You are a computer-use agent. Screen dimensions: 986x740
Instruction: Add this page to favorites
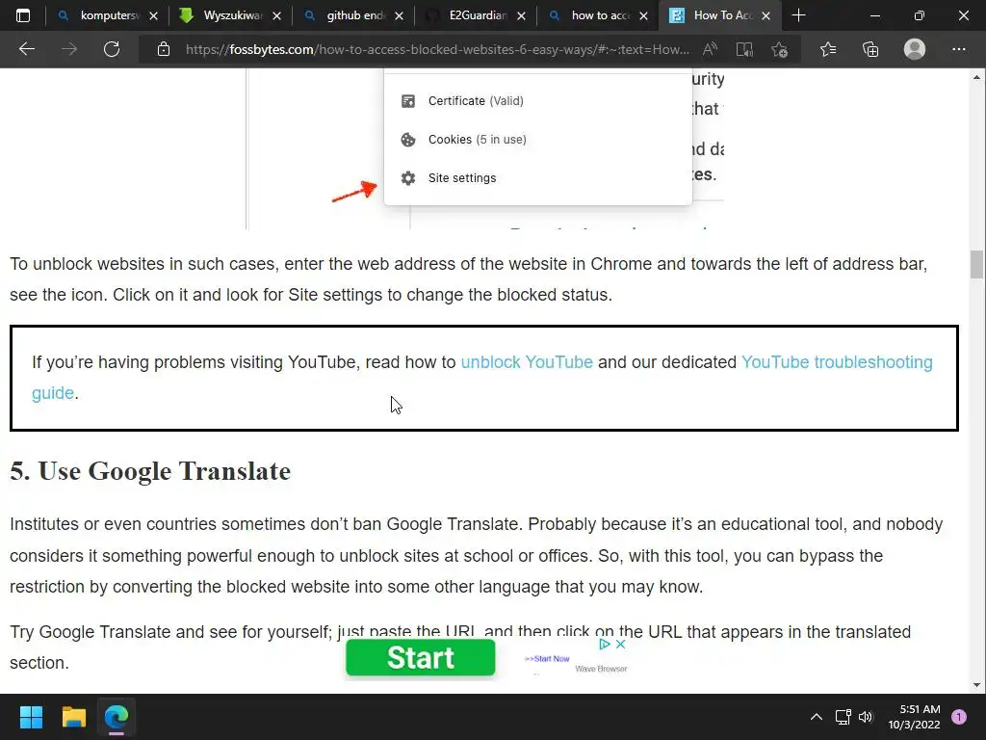pyautogui.click(x=779, y=49)
